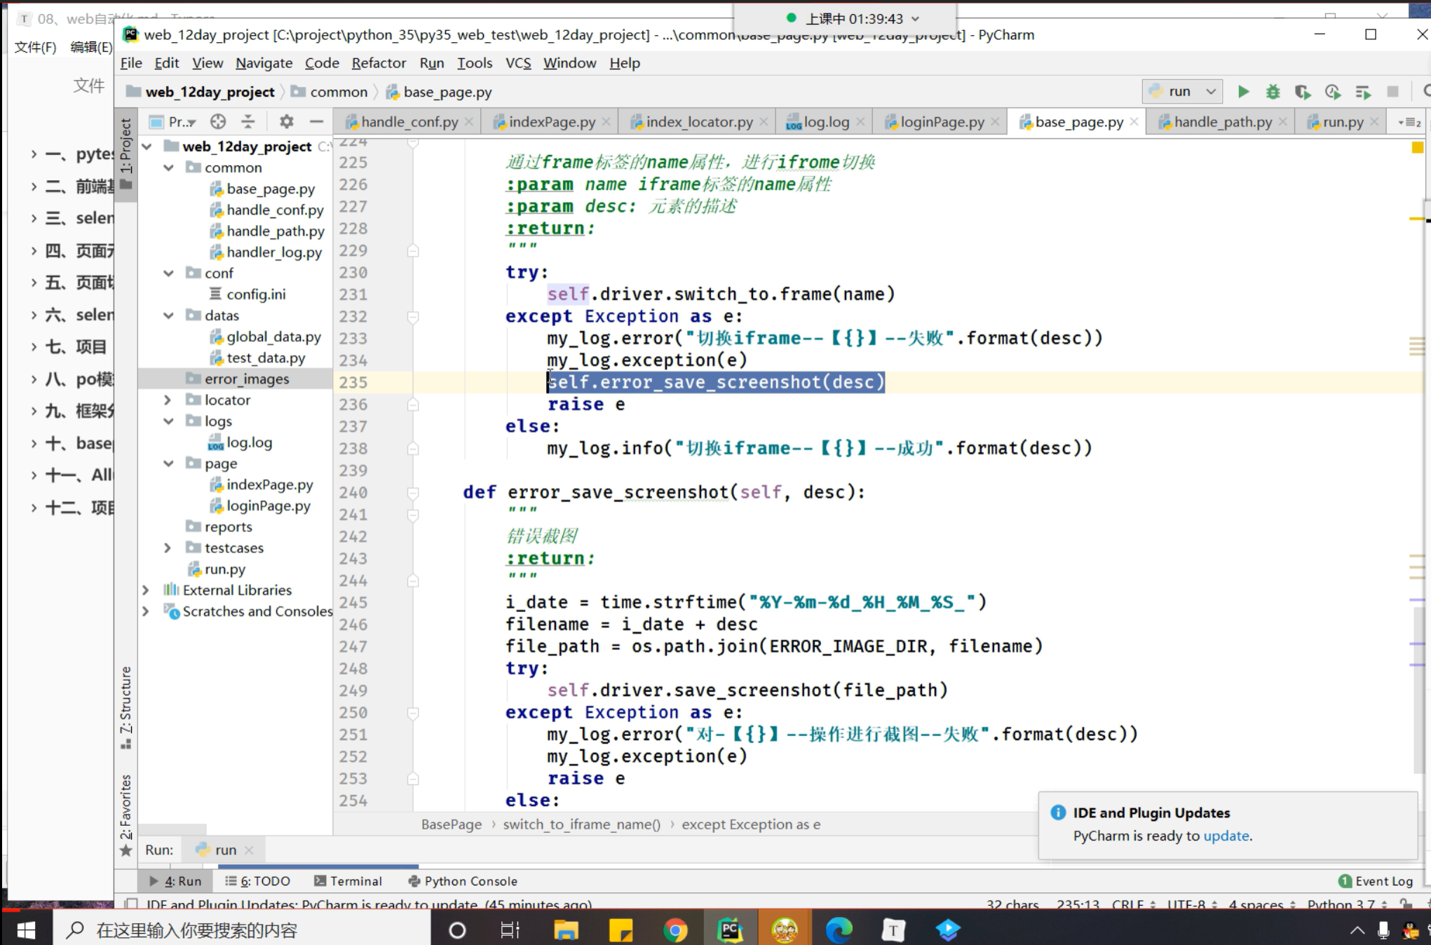Click the green Run button
The width and height of the screenshot is (1431, 945).
tap(1243, 91)
